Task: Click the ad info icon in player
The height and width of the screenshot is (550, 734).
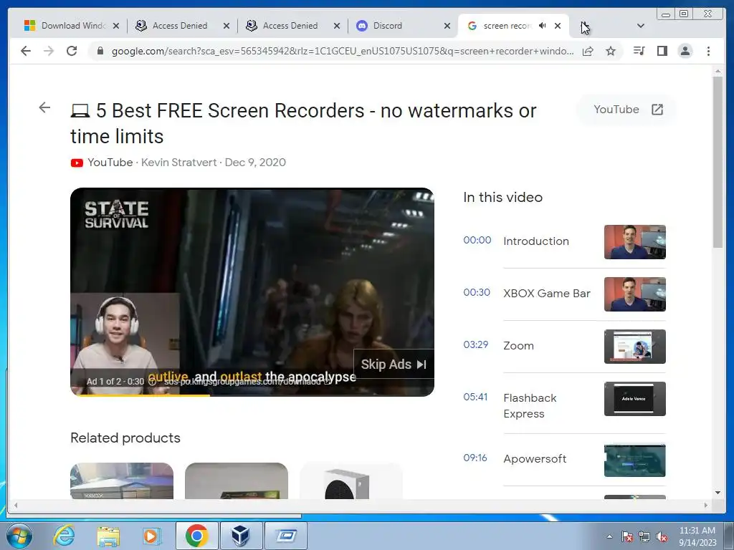Action: (152, 381)
